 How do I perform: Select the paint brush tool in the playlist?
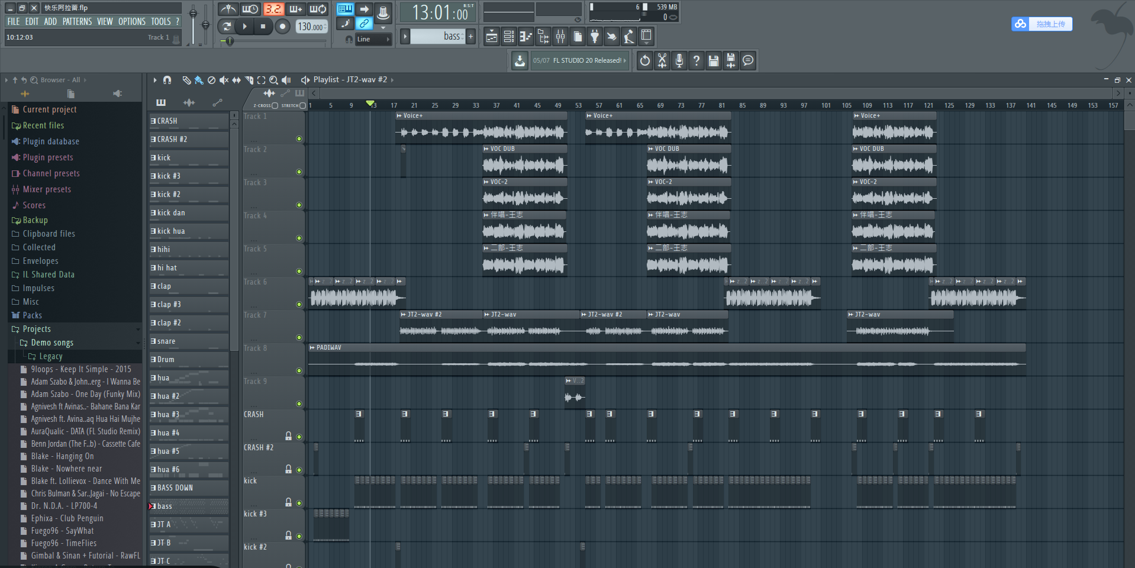coord(199,80)
